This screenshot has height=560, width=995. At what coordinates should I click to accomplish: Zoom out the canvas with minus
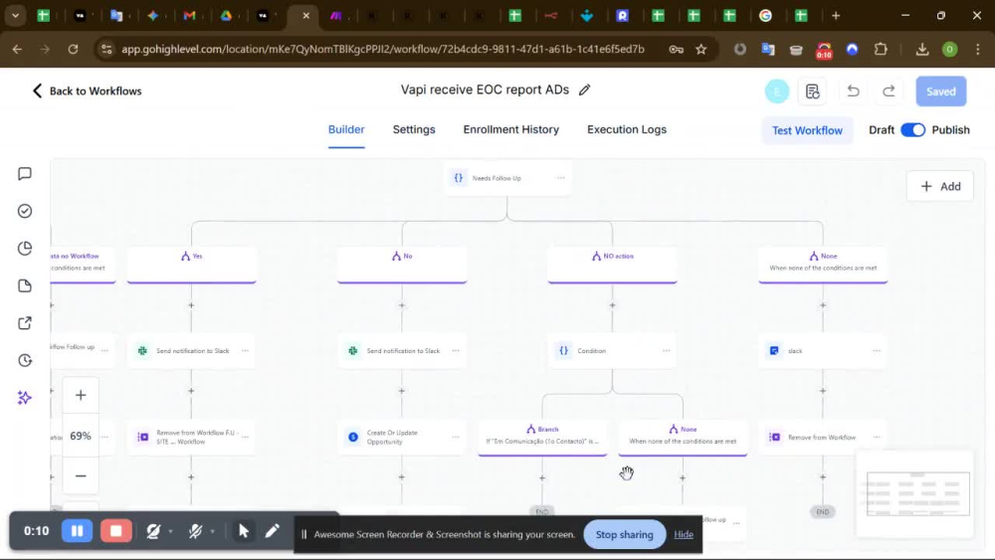[81, 475]
